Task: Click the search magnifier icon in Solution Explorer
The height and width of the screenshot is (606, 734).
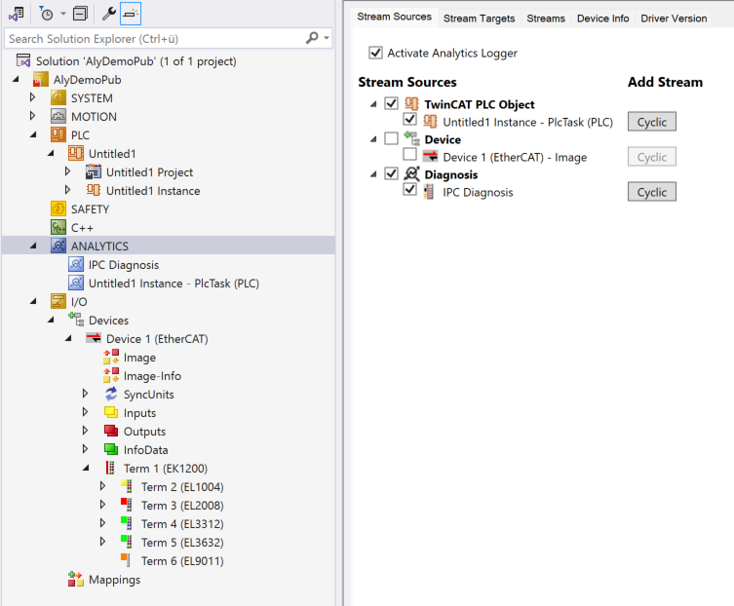Action: pos(312,38)
